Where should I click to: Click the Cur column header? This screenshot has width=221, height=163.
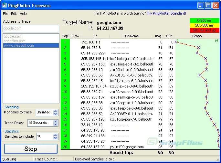pyautogui.click(x=169, y=36)
